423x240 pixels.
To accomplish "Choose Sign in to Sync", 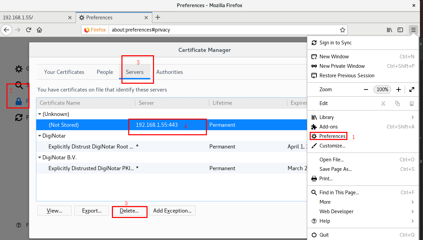I will (x=363, y=43).
